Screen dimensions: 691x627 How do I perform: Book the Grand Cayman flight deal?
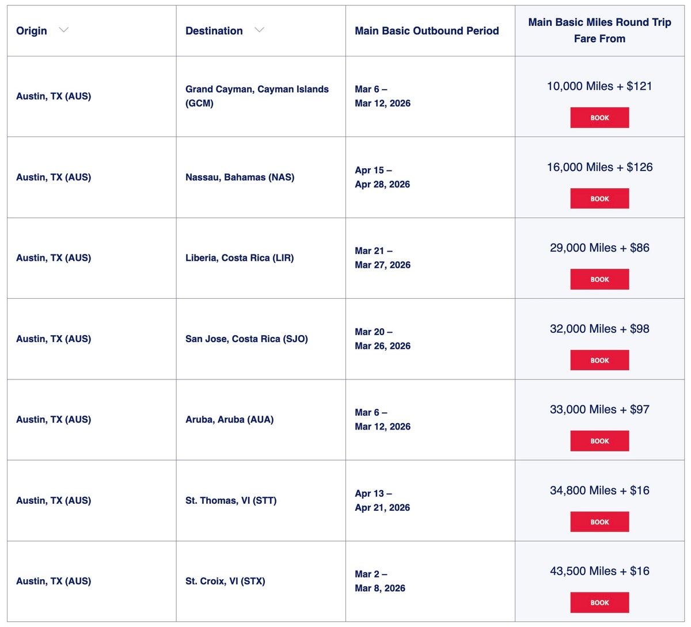(x=599, y=117)
